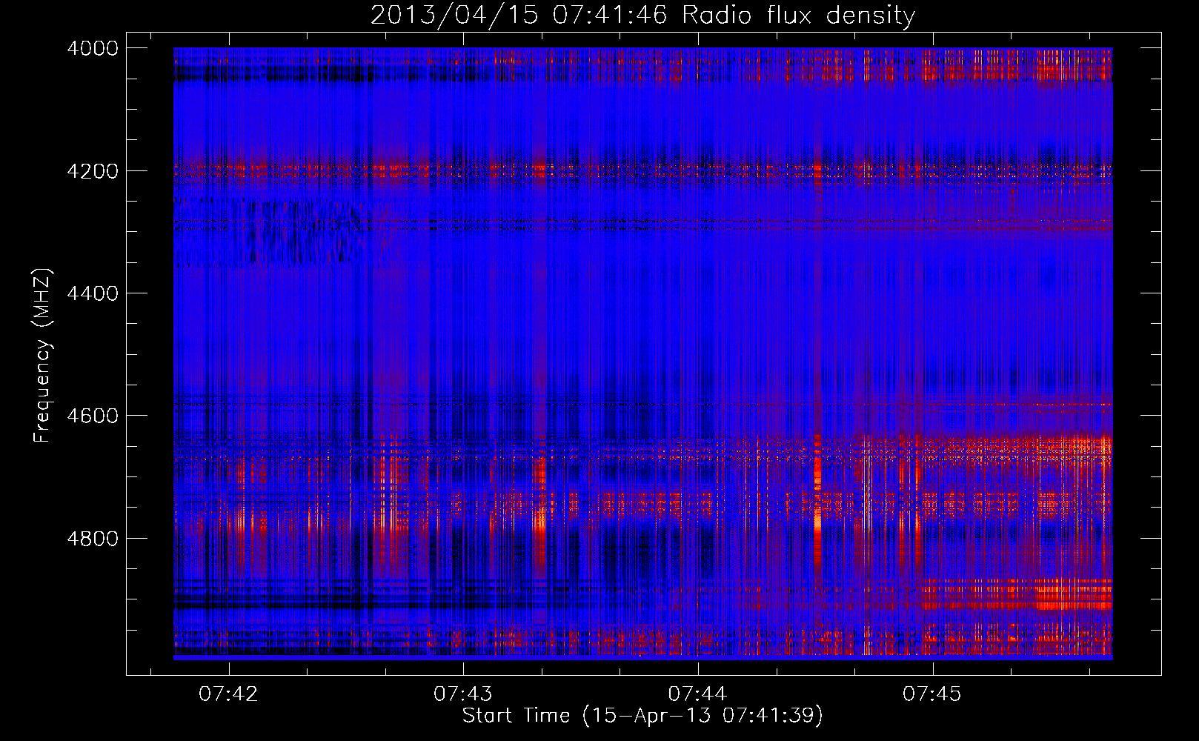Select the 4400 frequency axis label

[93, 293]
